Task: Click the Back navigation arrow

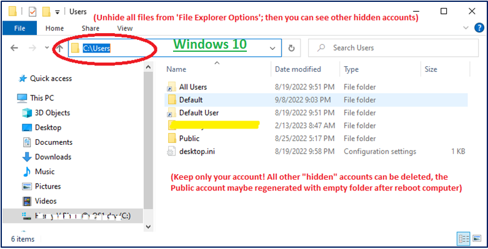Action: [x=14, y=48]
